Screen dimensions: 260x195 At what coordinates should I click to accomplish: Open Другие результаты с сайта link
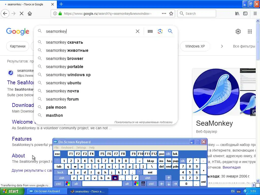coord(32,170)
